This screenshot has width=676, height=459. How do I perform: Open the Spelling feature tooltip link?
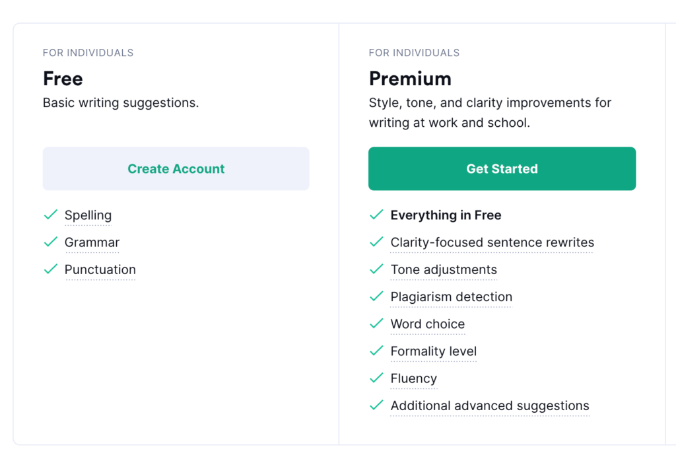pos(88,215)
